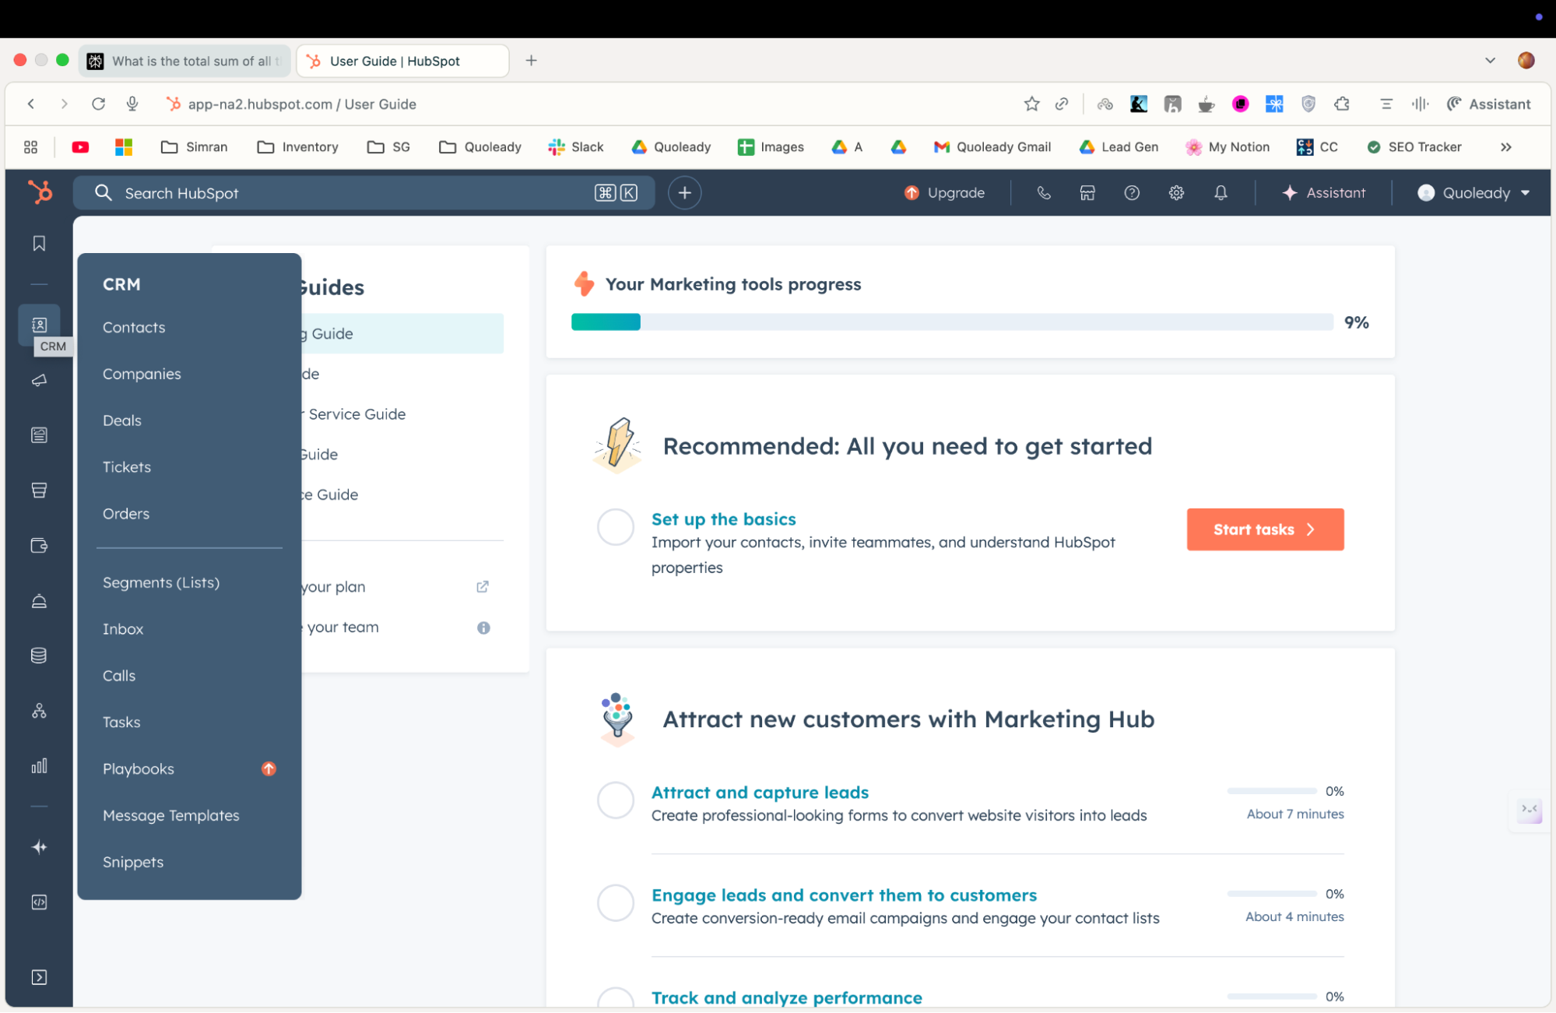Check off the Set up the basics task
1556x1013 pixels.
tap(616, 527)
